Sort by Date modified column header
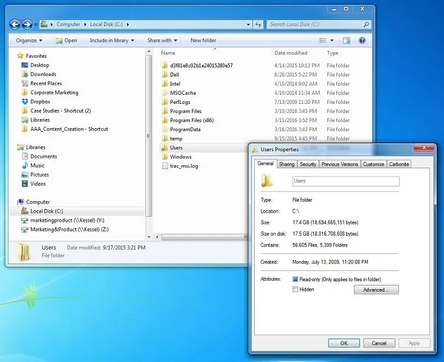 291,53
